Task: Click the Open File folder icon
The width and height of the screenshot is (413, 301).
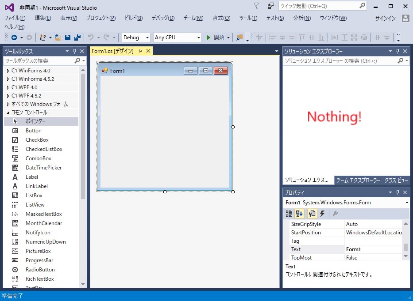Action: pyautogui.click(x=58, y=38)
